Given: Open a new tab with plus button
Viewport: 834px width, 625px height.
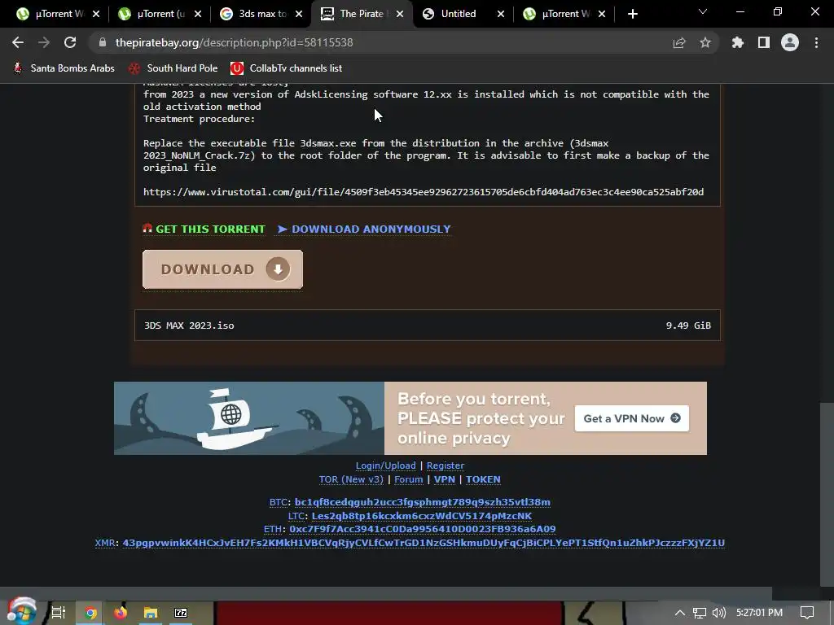Looking at the screenshot, I should (632, 15).
